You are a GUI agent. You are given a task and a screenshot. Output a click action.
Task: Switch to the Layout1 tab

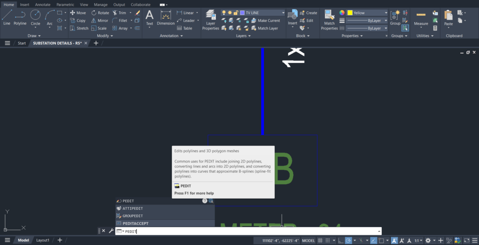pos(43,240)
